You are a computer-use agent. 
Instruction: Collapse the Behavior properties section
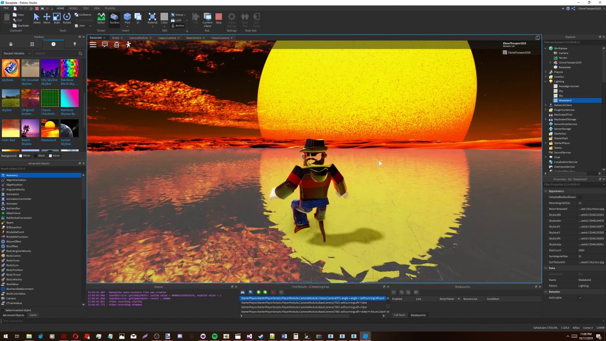(x=545, y=292)
